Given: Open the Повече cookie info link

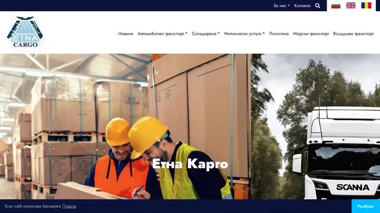Looking at the screenshot, I should 69,206.
